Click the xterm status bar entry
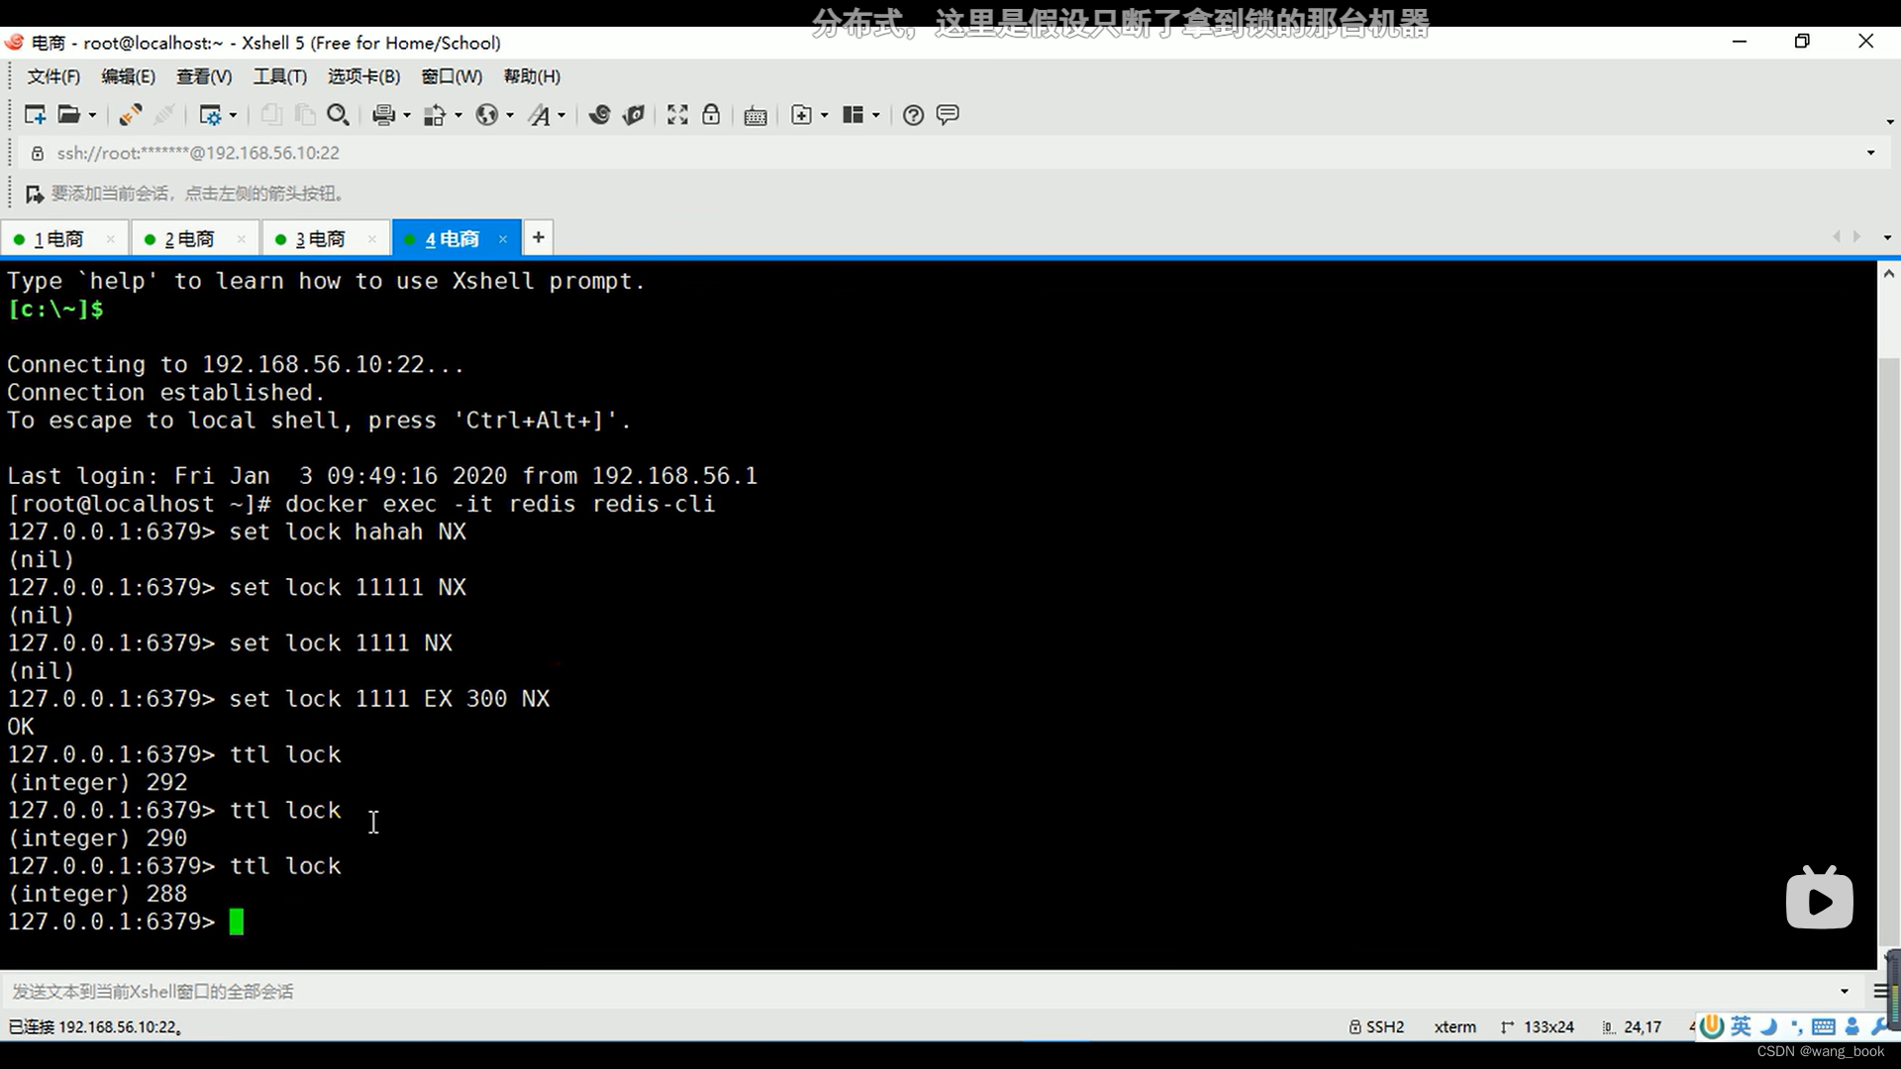 point(1454,1026)
